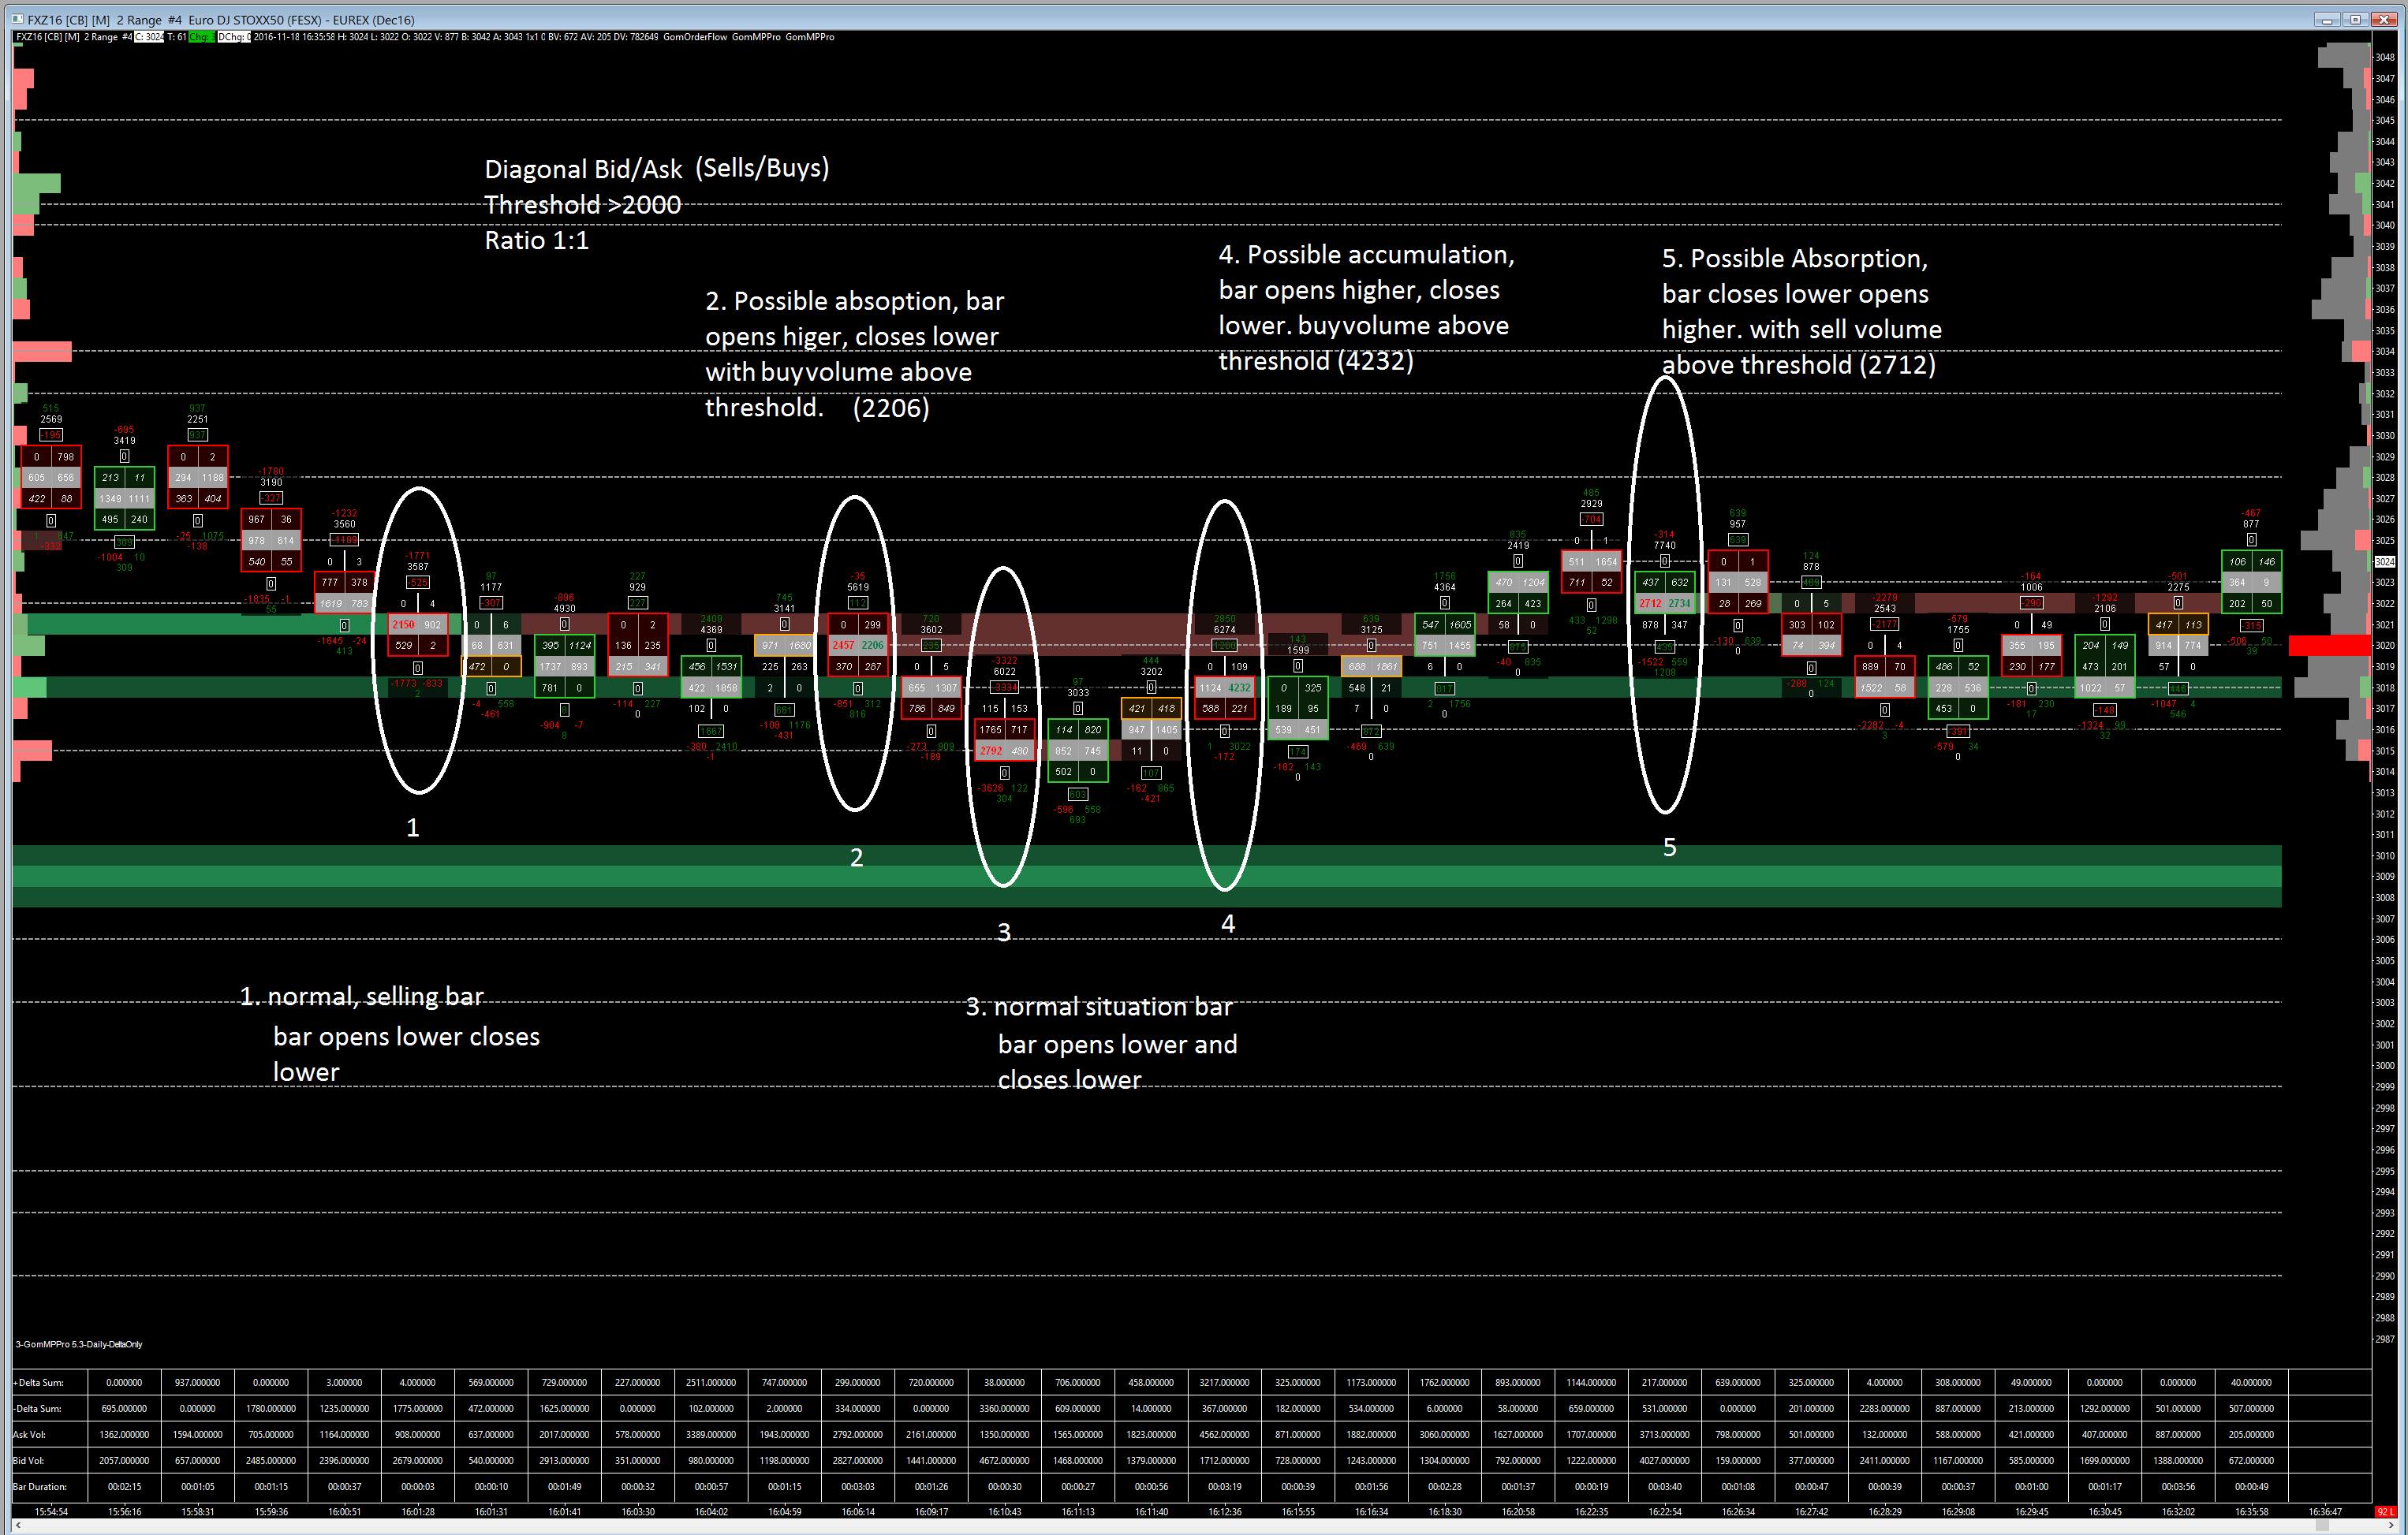
Task: Click the 'DChg' box in header line
Action: pos(234,37)
